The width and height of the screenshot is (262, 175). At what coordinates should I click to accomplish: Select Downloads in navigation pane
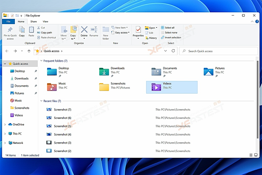point(21,79)
